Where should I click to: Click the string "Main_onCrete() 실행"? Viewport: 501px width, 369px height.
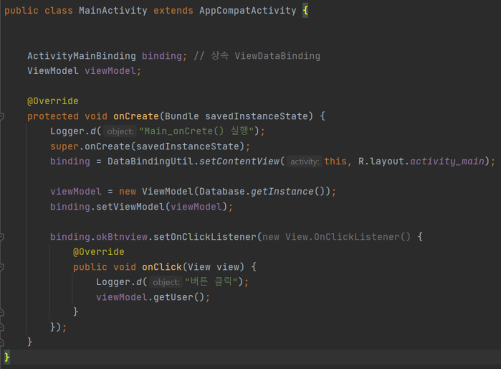(x=196, y=131)
